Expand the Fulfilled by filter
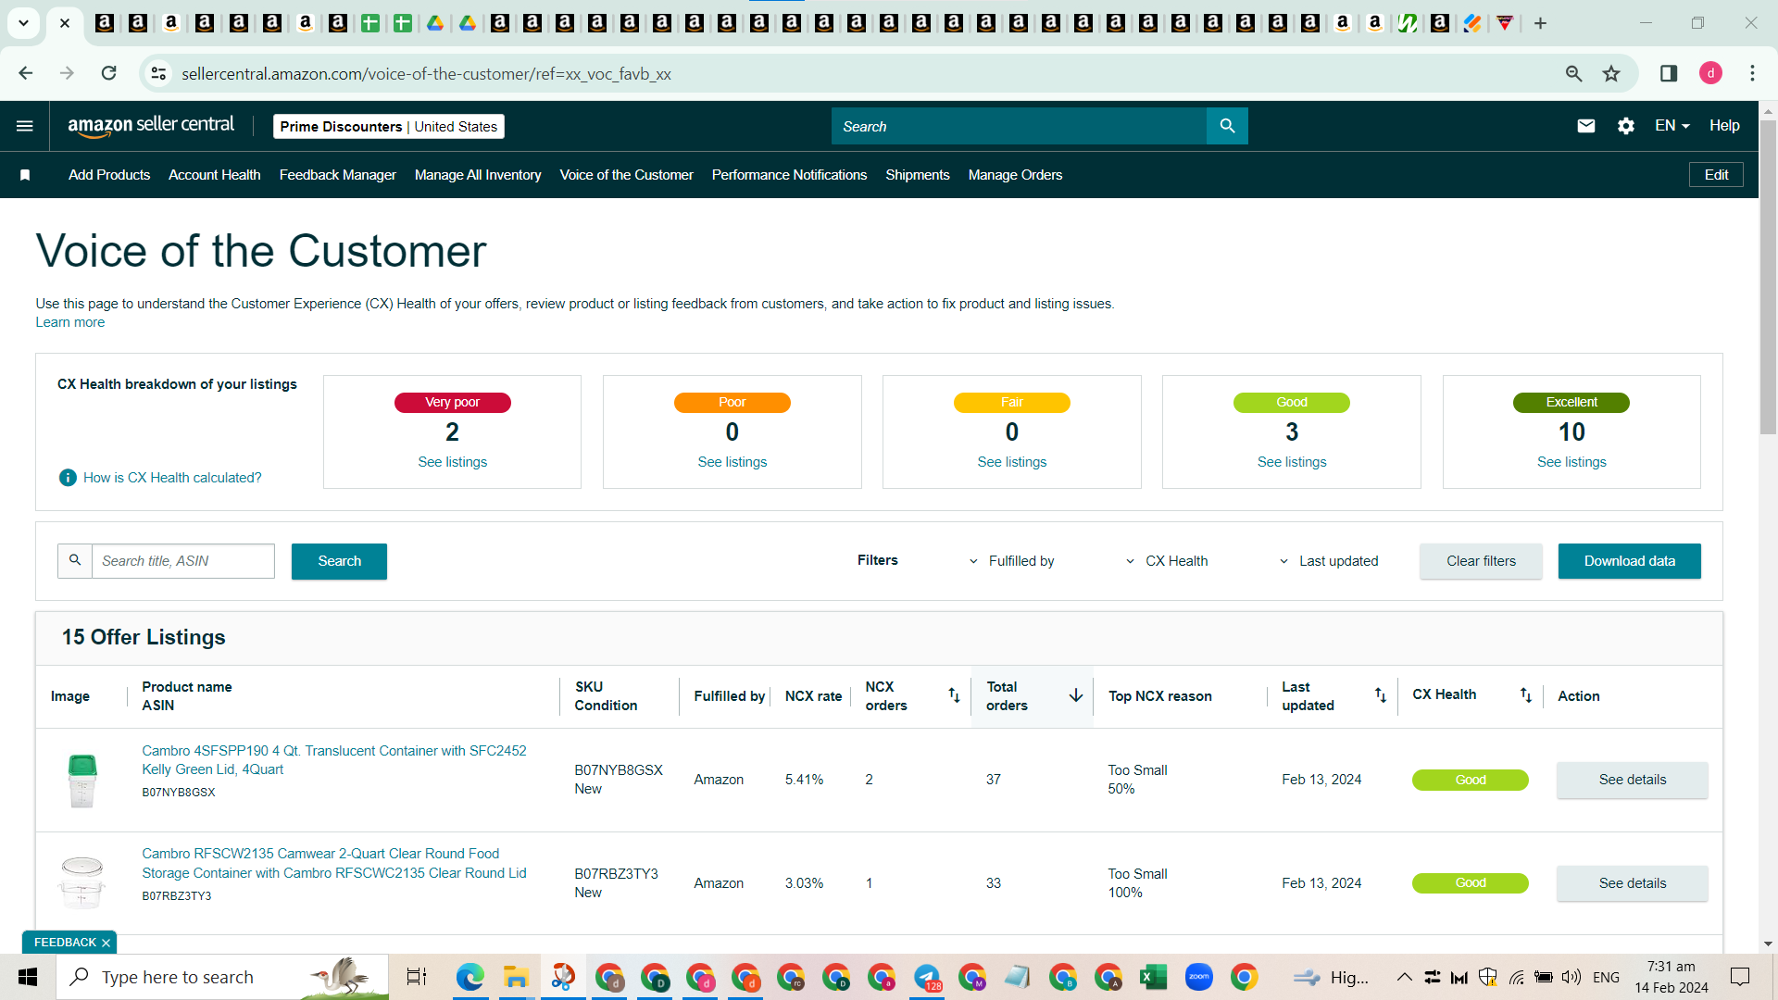 pos(1011,561)
